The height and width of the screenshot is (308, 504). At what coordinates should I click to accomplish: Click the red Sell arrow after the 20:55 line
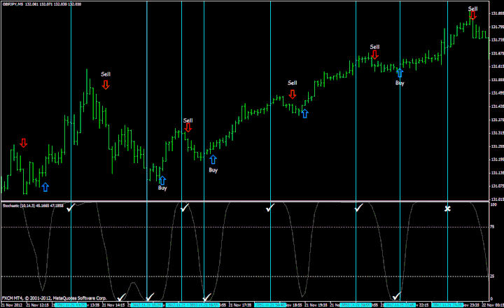pyautogui.click(x=374, y=55)
